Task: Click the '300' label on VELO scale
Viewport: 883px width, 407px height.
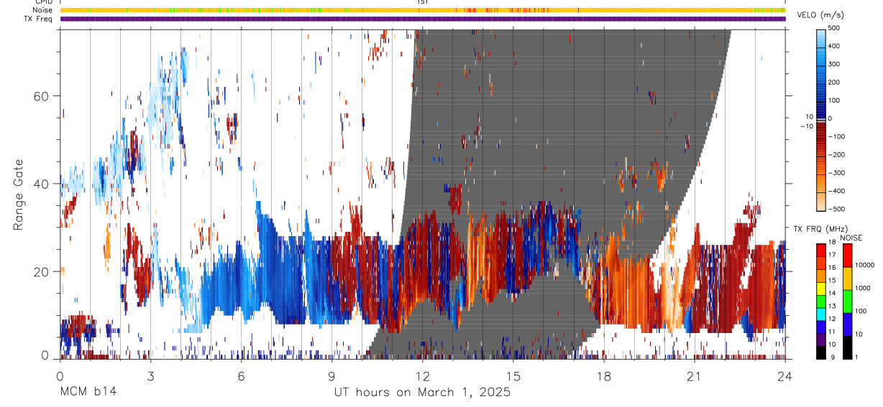Action: [834, 64]
